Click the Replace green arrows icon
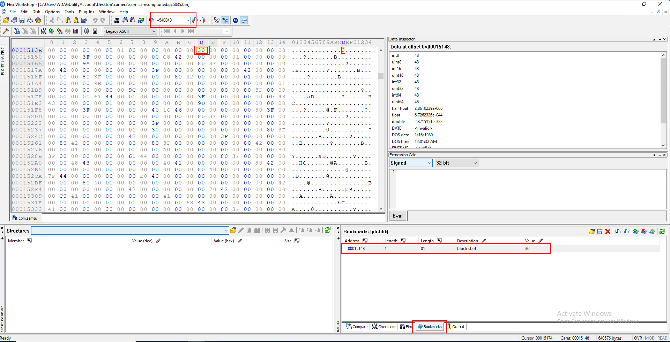The image size is (670, 342). (x=141, y=20)
